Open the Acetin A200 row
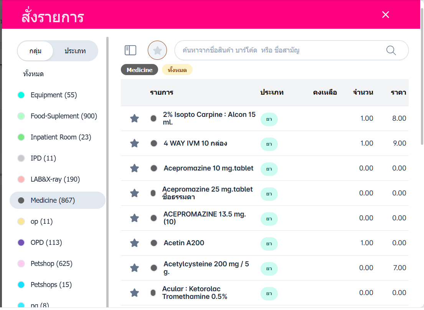This screenshot has height=310, width=424. (x=264, y=243)
